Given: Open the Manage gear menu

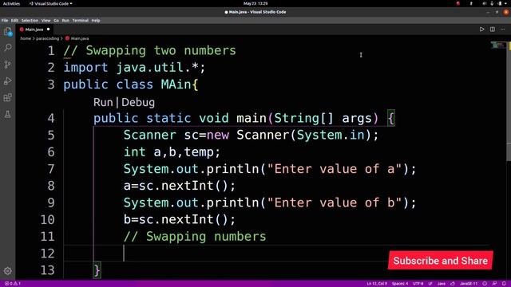Looking at the screenshot, I should [x=8, y=271].
